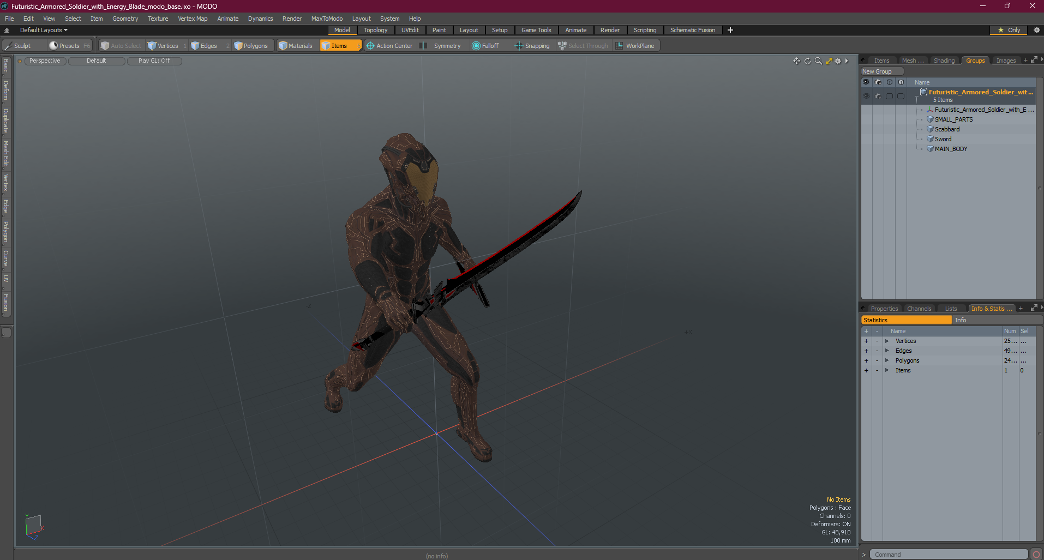The image size is (1044, 560).
Task: Switch to Materials selection mode
Action: pyautogui.click(x=296, y=46)
